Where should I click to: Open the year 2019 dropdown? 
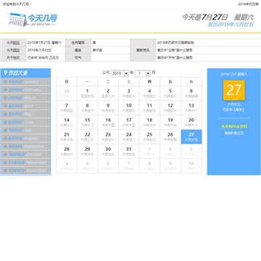point(120,73)
